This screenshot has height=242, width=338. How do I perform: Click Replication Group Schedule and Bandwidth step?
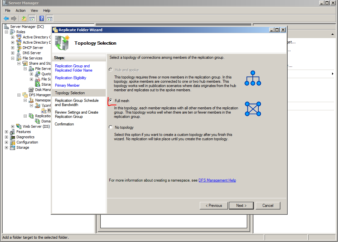pos(77,102)
